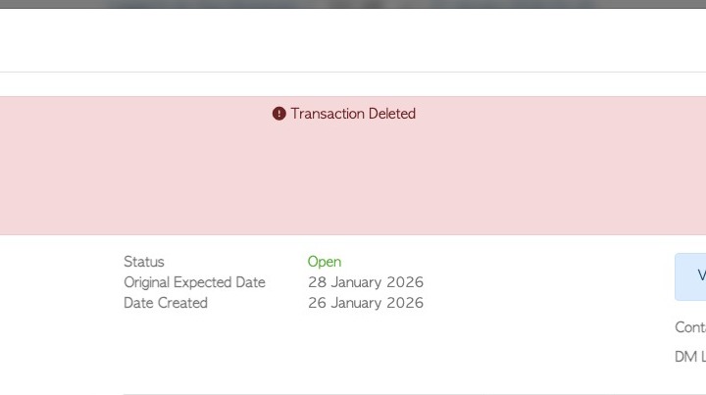706x395 pixels.
Task: Click the thin strip between header and banner
Action: point(353,84)
